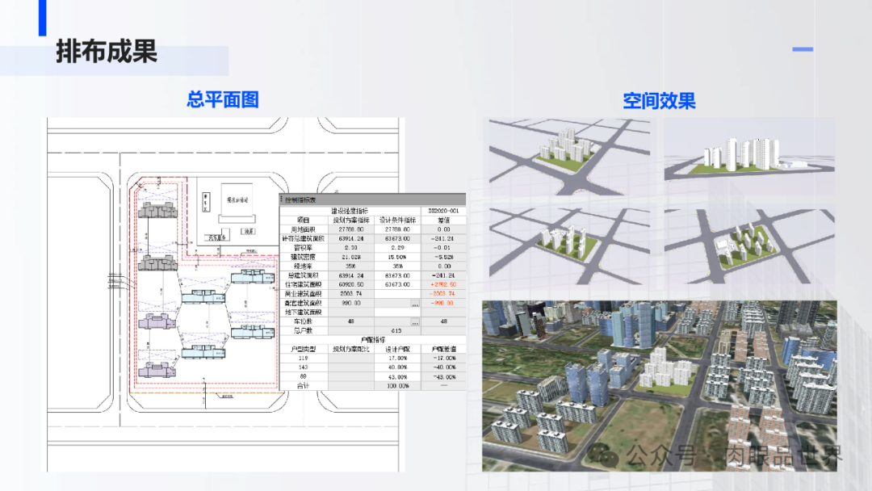Viewport: 872px width, 491px height.
Task: Click the ellipsis button in 配套建筑面积 row
Action: tap(415, 303)
